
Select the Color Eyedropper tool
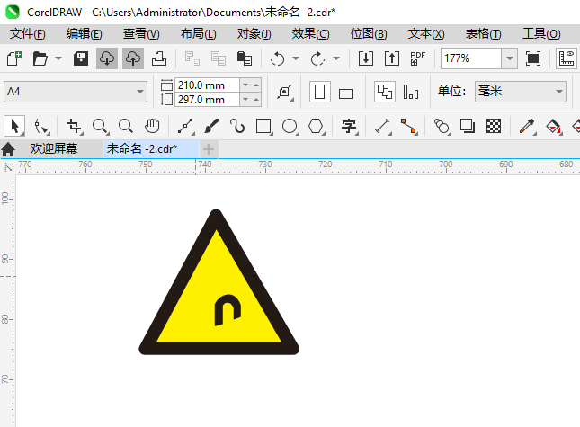click(528, 127)
